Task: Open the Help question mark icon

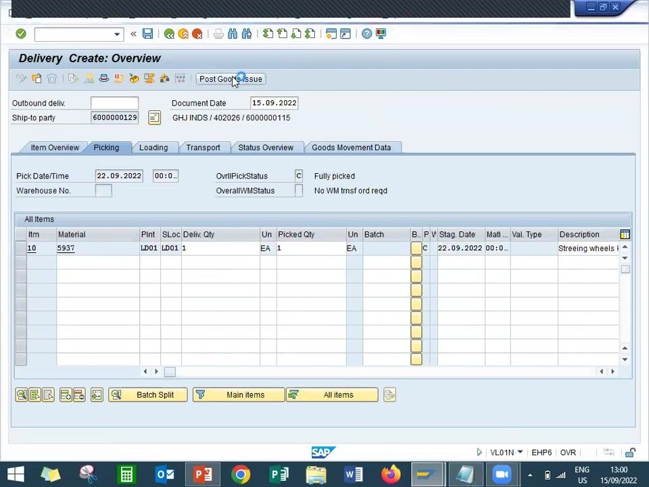Action: click(x=366, y=34)
